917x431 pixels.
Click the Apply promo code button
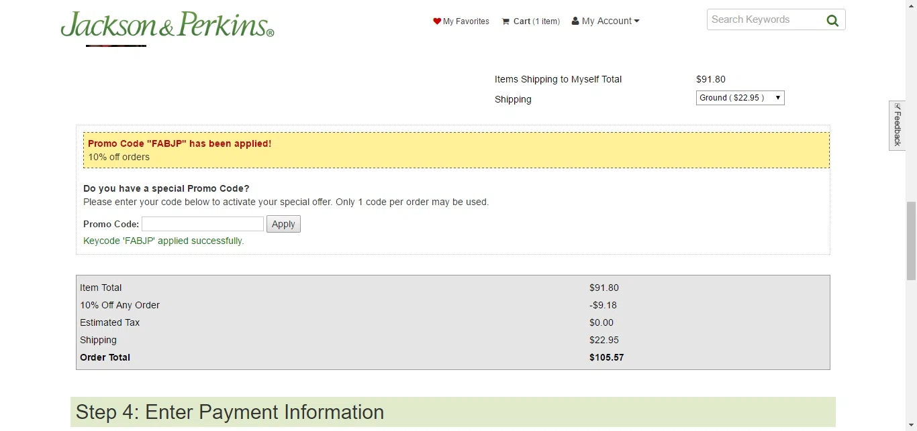coord(283,224)
